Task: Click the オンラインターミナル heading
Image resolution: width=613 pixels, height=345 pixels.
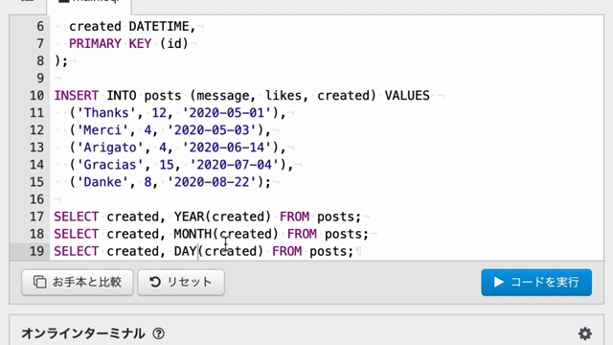Action: click(83, 333)
